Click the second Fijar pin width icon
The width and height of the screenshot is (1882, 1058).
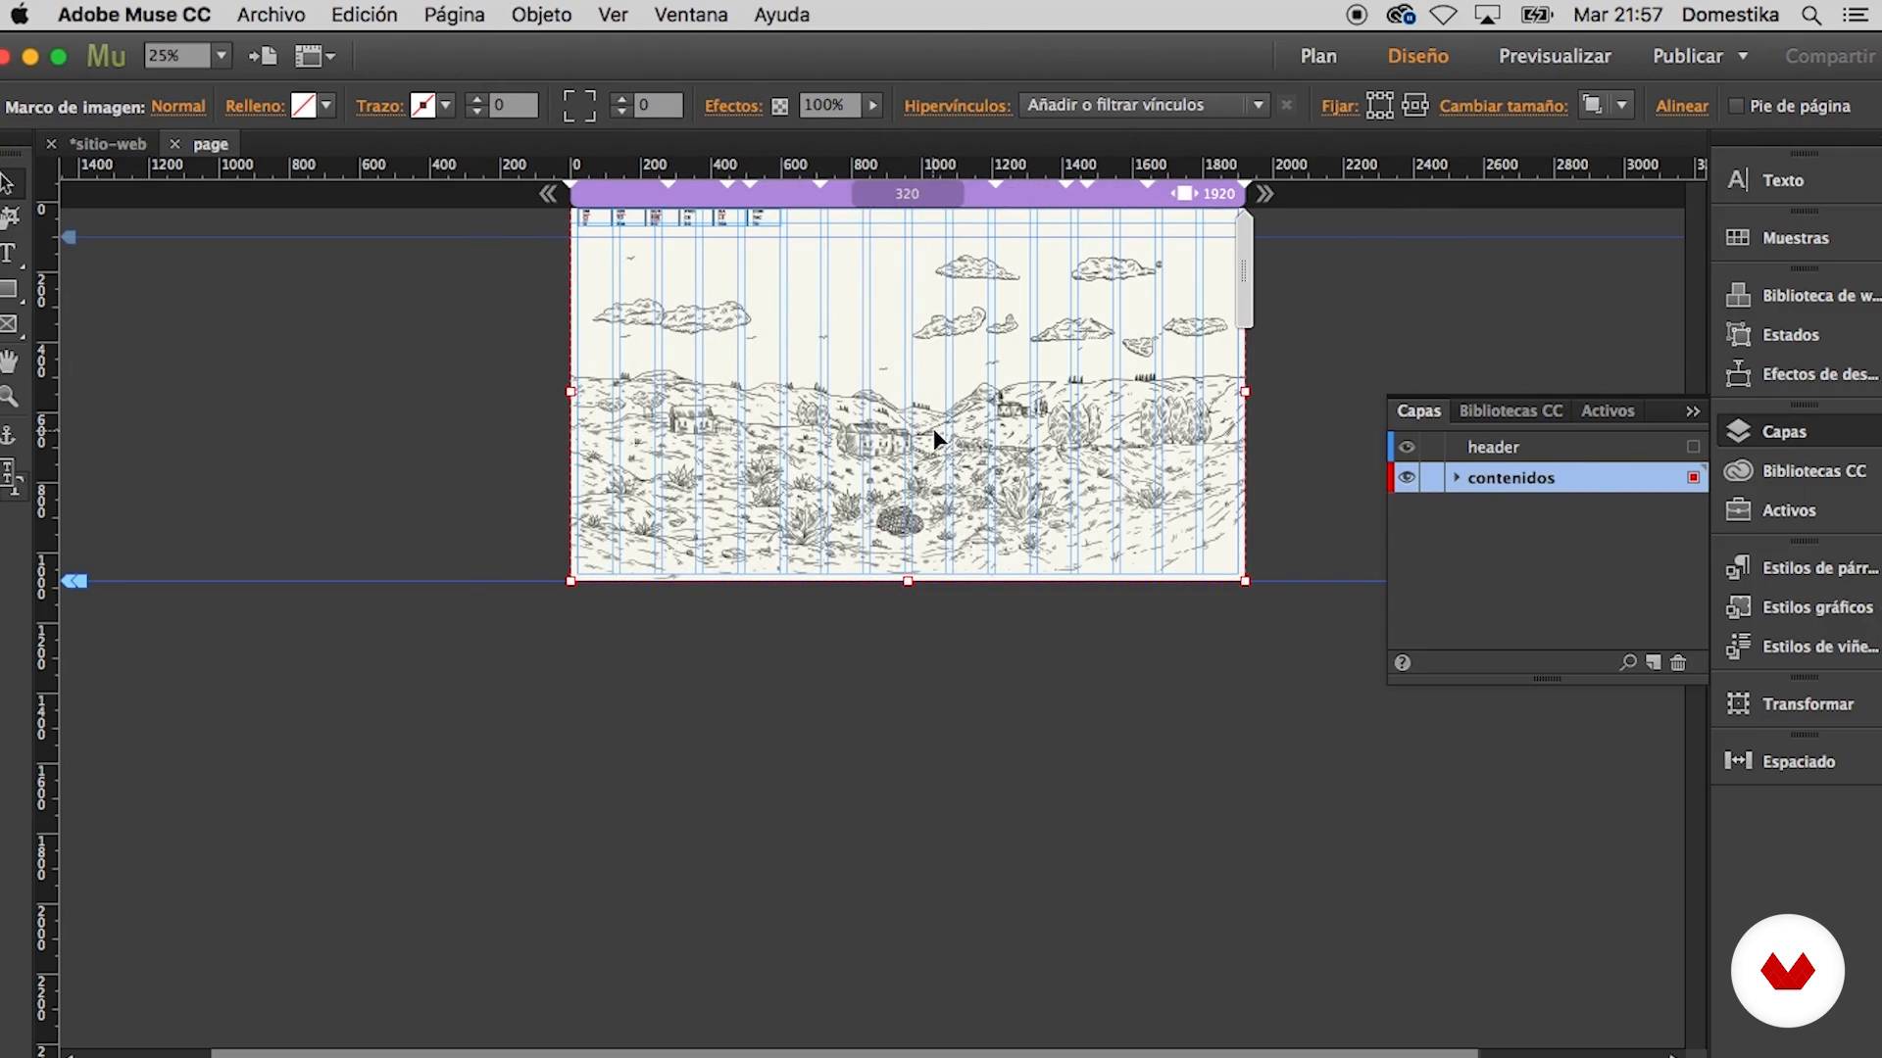tap(1414, 105)
